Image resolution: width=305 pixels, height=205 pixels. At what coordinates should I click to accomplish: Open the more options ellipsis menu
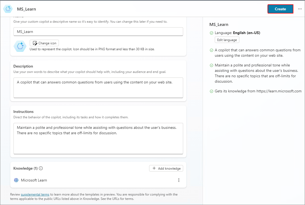[300, 9]
